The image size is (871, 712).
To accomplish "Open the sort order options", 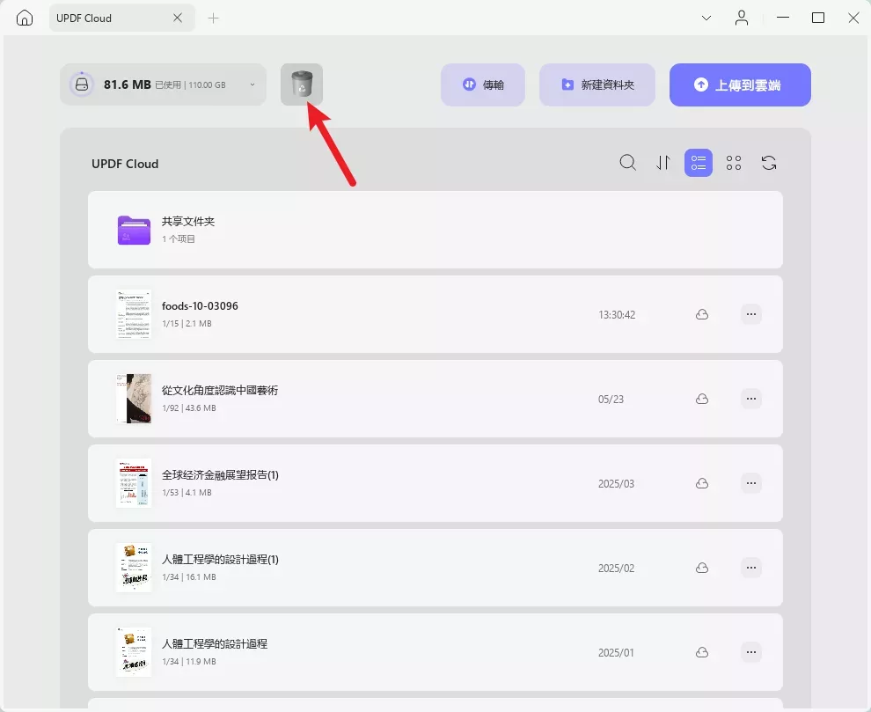I will coord(663,163).
